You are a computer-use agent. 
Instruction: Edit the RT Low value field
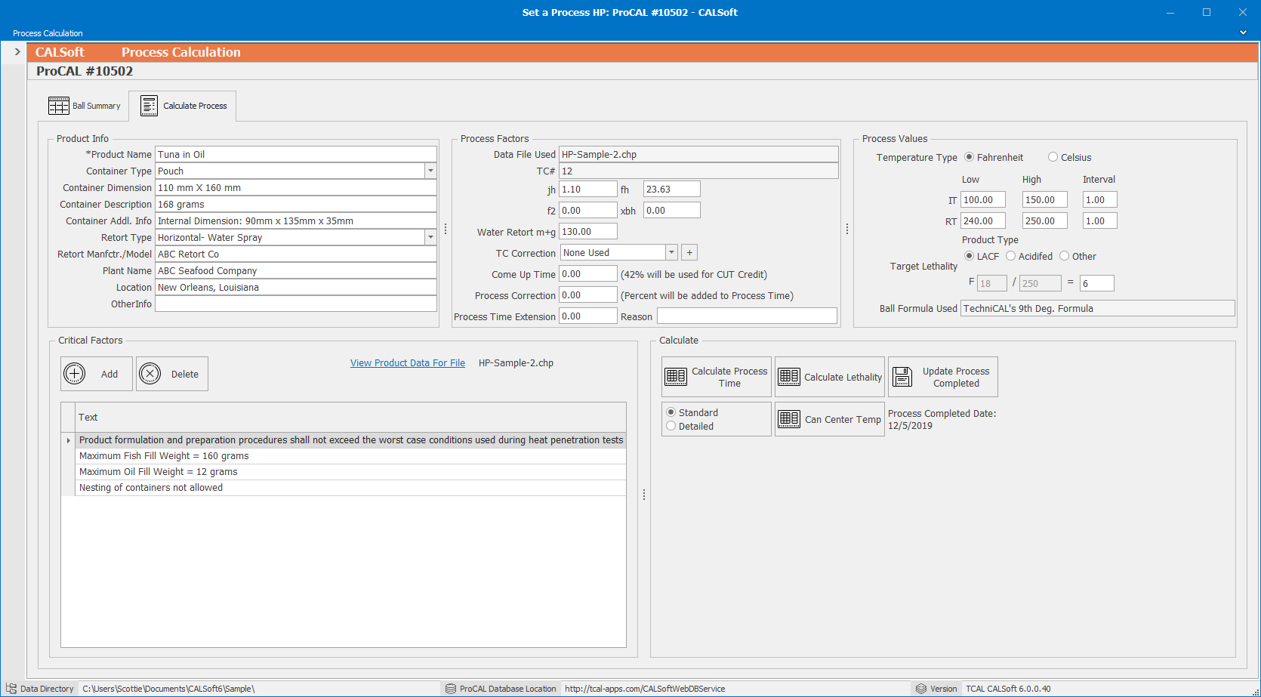[982, 221]
